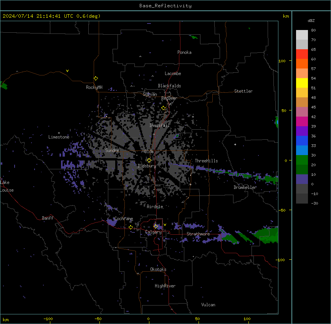The image size is (331, 324).
Task: Click the dBZ legend heading
Action: click(311, 20)
